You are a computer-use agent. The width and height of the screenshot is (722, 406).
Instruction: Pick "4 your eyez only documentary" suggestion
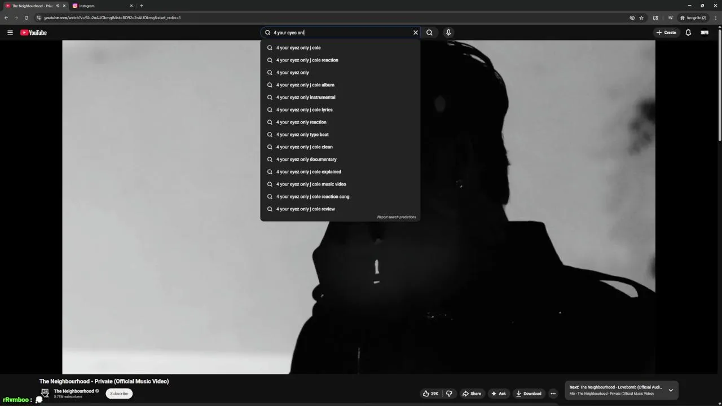(340, 160)
